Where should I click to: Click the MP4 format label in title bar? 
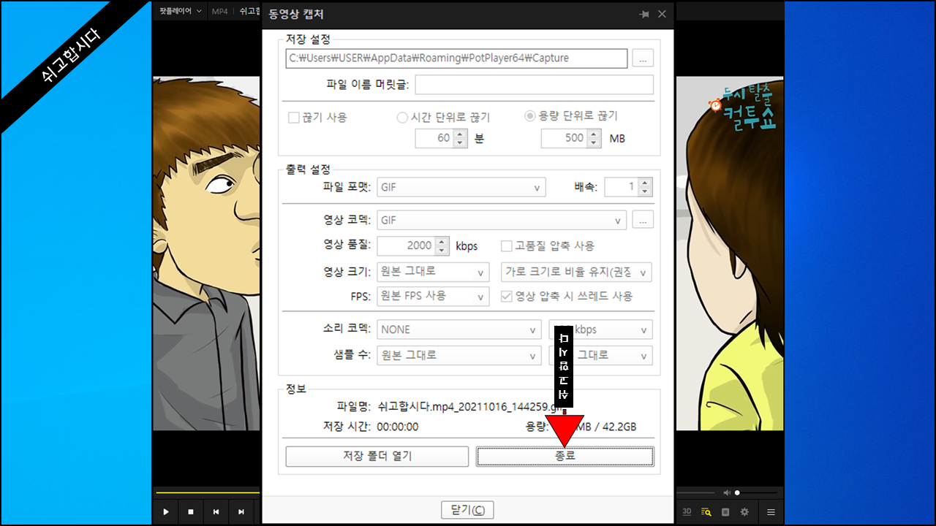(x=219, y=11)
